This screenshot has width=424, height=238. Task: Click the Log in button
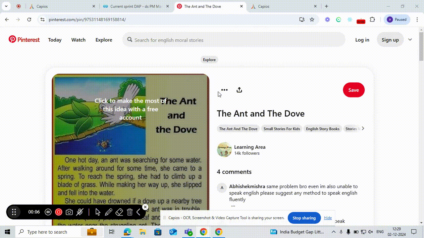click(362, 40)
